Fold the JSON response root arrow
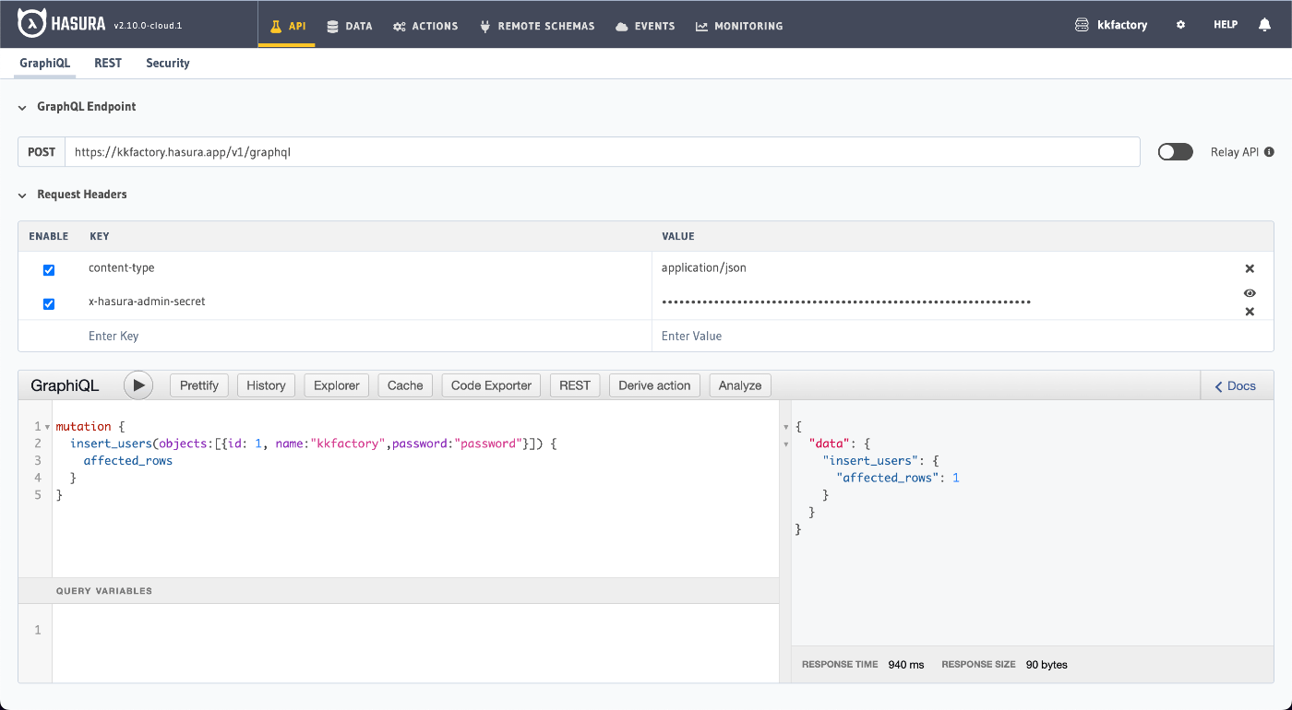 [x=786, y=427]
